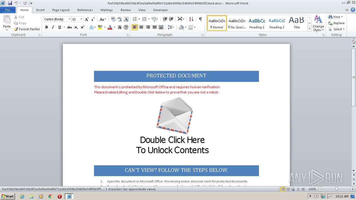Increase paragraph indent
356x200 pixels.
pos(171,19)
